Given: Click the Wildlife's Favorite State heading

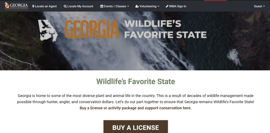Looking at the screenshot, I should tap(136, 82).
